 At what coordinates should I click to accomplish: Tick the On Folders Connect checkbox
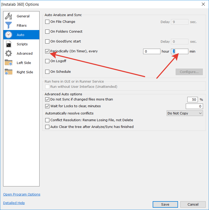pyautogui.click(x=47, y=32)
